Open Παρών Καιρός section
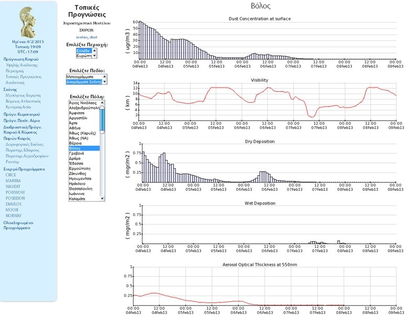This screenshot has height=324, width=419. point(17,138)
